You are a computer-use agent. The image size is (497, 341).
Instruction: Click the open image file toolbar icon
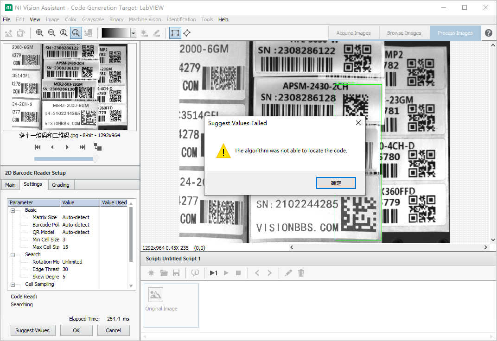coord(21,33)
